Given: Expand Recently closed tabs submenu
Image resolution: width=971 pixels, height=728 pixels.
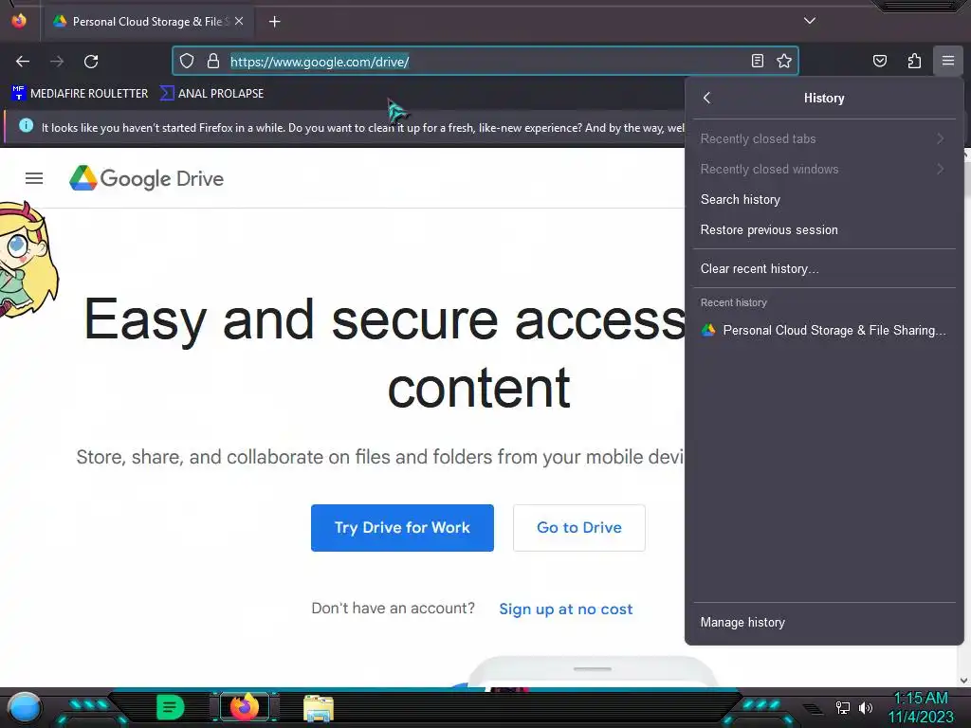Looking at the screenshot, I should (824, 138).
